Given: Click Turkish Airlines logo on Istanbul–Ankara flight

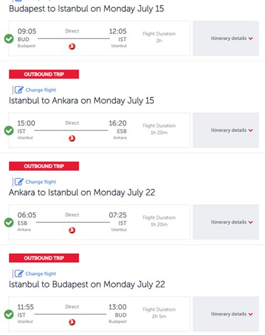Looking at the screenshot, I should click(x=72, y=138).
